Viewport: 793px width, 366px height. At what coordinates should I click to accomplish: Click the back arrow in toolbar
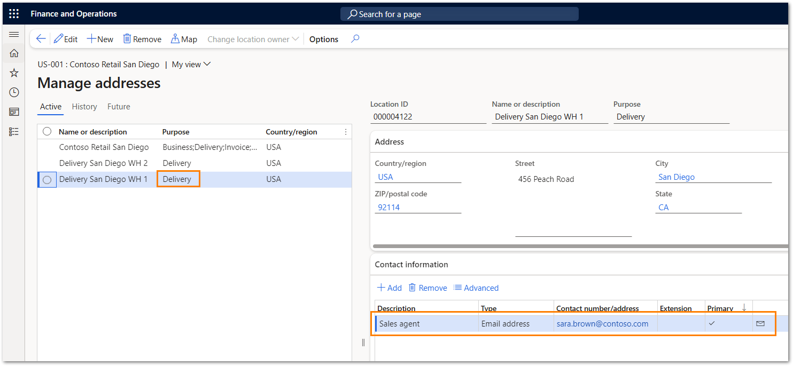pos(41,39)
